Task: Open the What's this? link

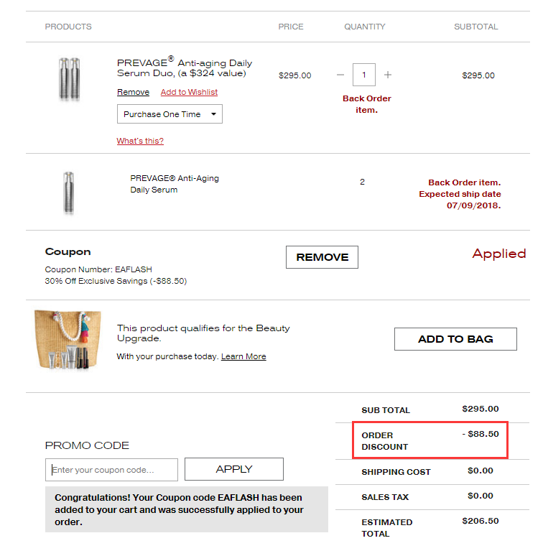Action: (140, 141)
